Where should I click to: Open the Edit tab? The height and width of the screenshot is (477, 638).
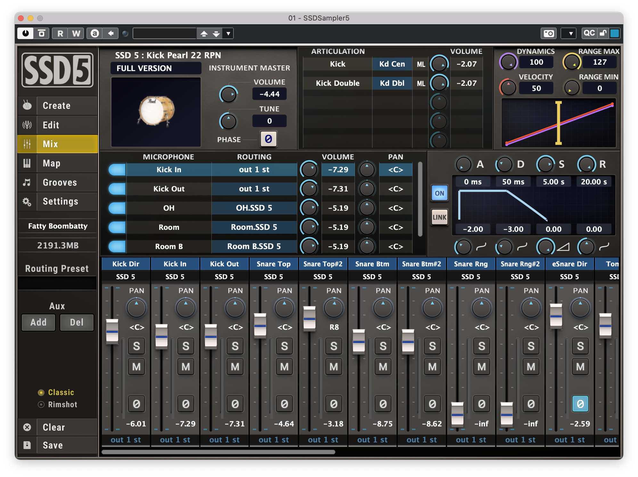pos(58,125)
